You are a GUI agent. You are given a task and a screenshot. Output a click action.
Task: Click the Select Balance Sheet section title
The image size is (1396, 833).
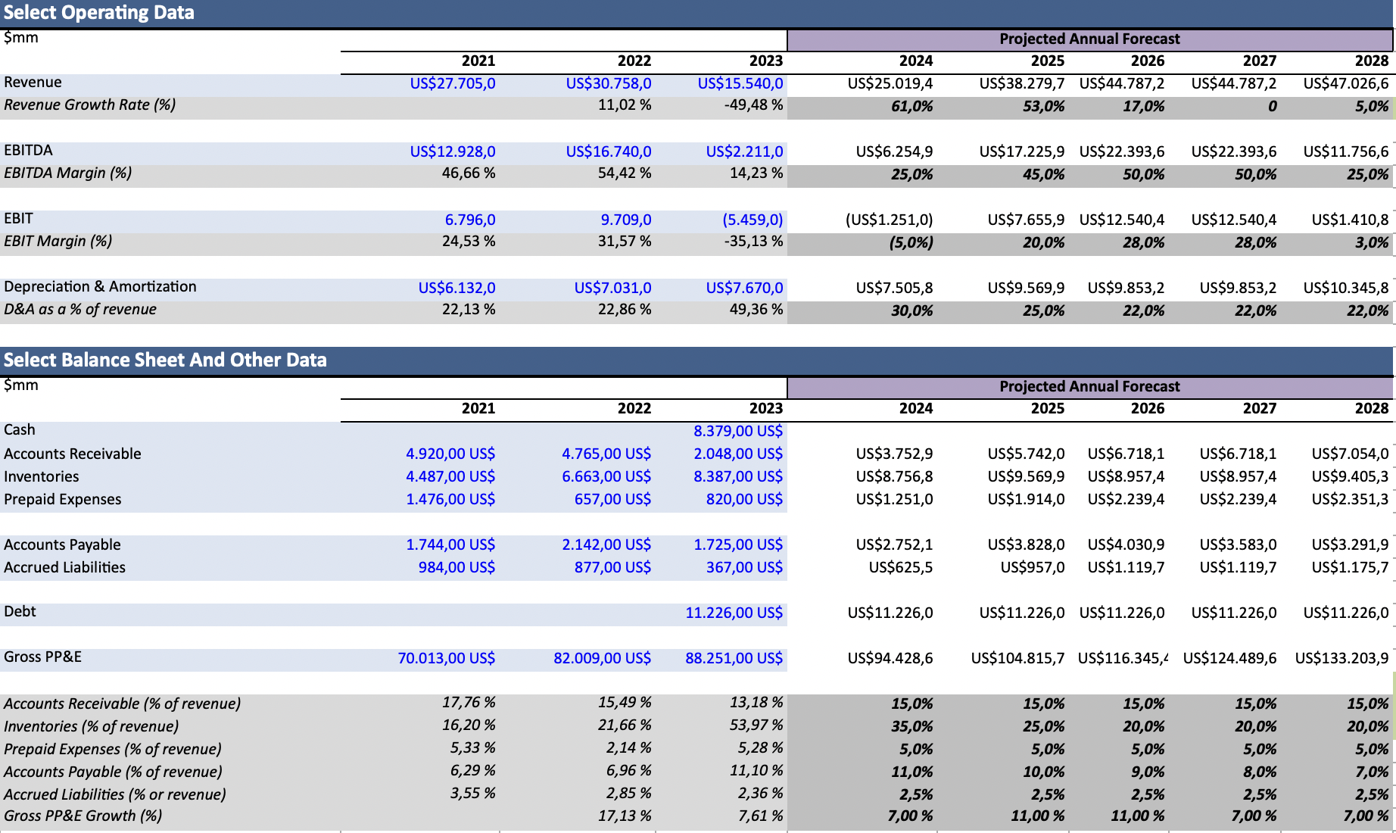click(165, 360)
